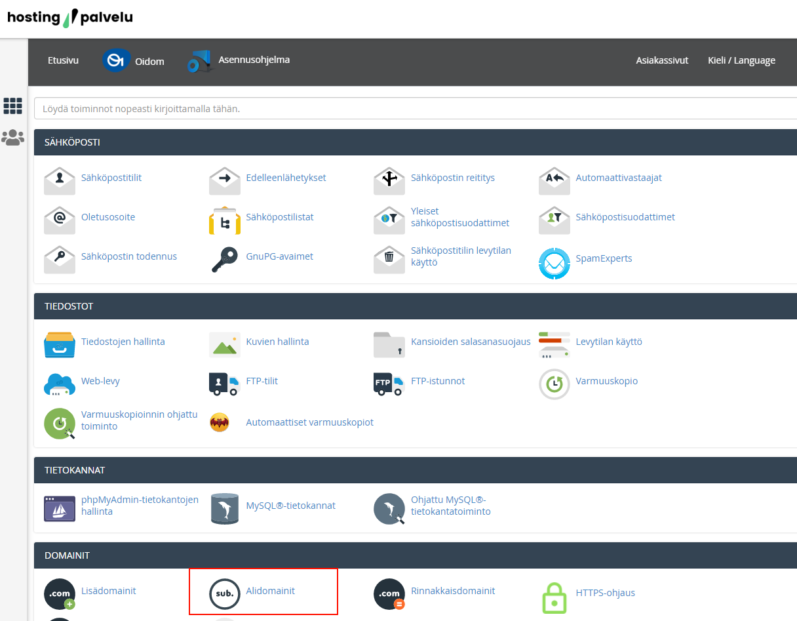The image size is (797, 621).
Task: Open the Edelleenlähetykset forwarders icon
Action: [225, 180]
